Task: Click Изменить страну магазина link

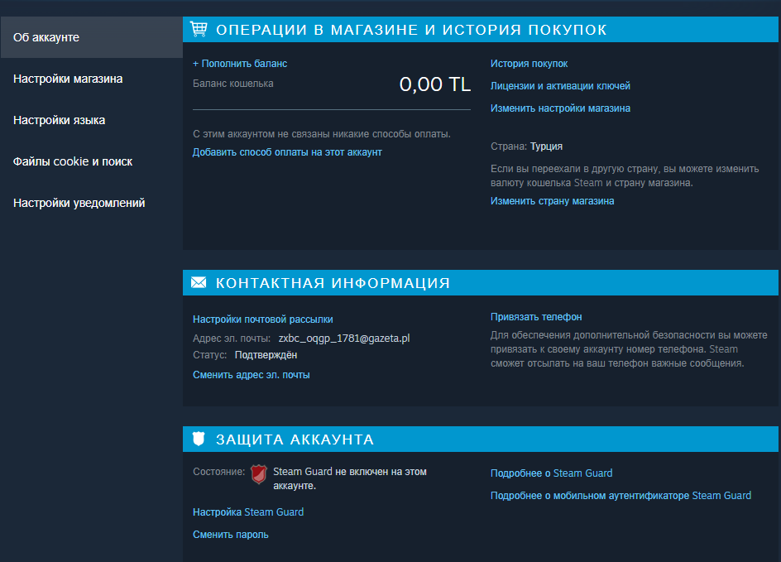Action: point(553,201)
